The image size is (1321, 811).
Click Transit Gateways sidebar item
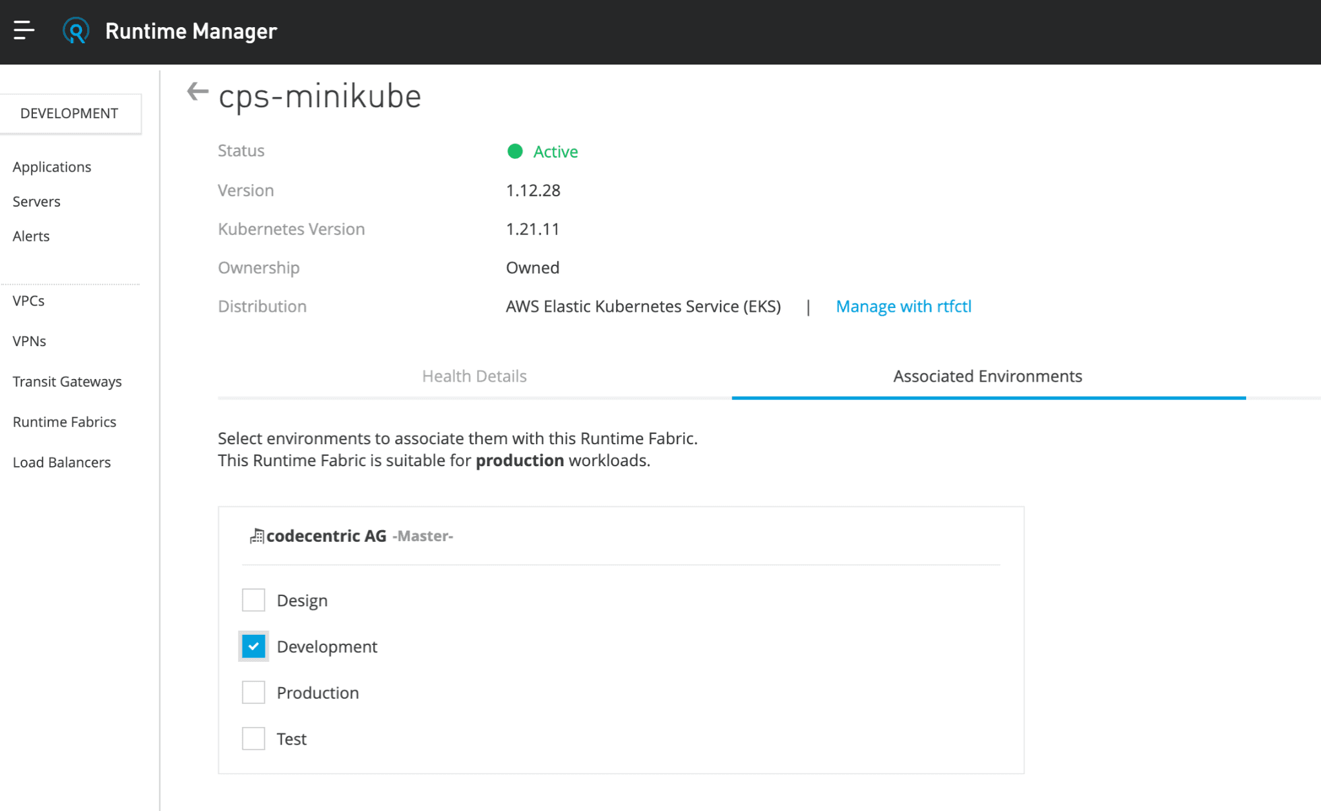click(x=67, y=380)
